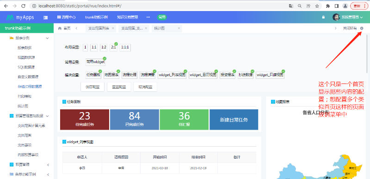This screenshot has height=179, width=370.
Task: Close the 支出范围列表 tab
Action: [113, 28]
